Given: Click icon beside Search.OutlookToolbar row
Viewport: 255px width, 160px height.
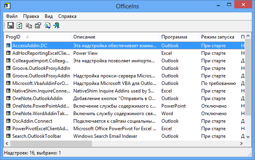Looking at the screenshot, I should 8,136.
